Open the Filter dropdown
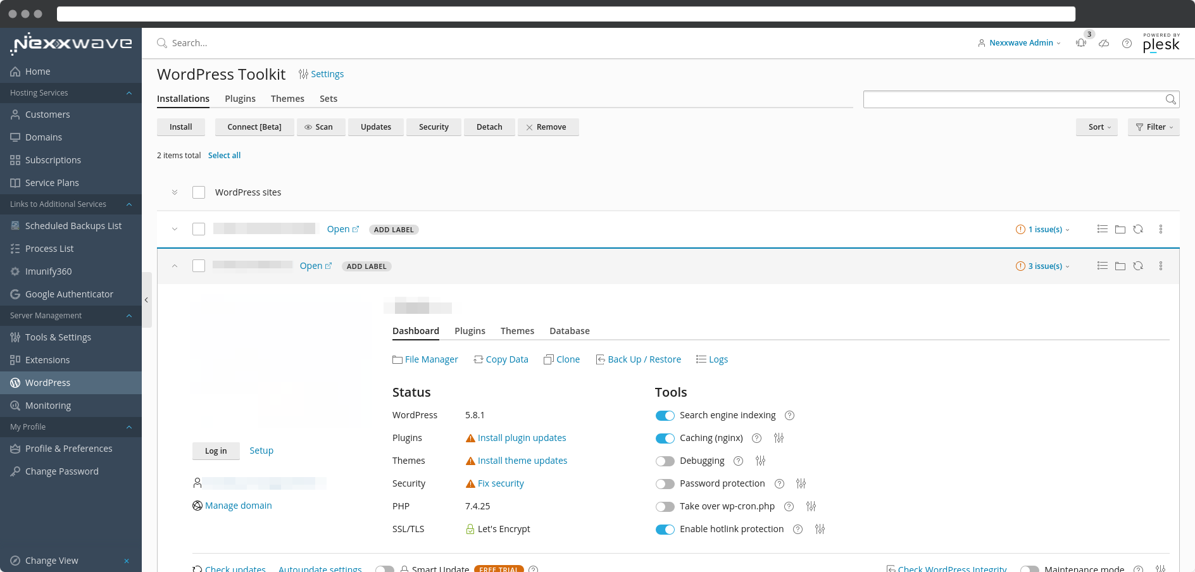The width and height of the screenshot is (1195, 572). coord(1154,127)
